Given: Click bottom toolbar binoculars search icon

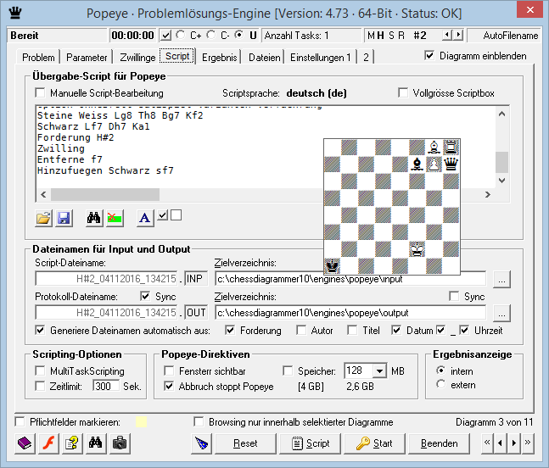Looking at the screenshot, I should coord(95,443).
